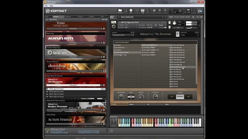248x139 pixels.
Task: Open the info icon in the bottom status bar
Action: [112, 131]
